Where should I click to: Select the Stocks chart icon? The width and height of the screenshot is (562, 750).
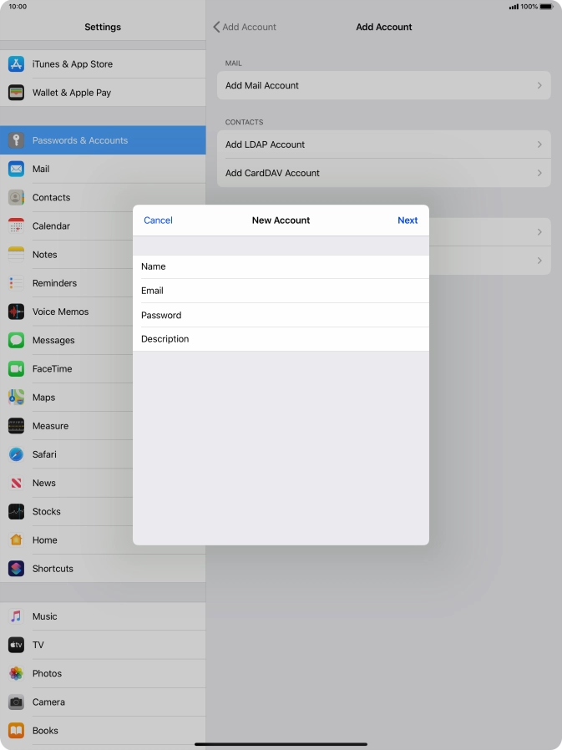tap(16, 512)
